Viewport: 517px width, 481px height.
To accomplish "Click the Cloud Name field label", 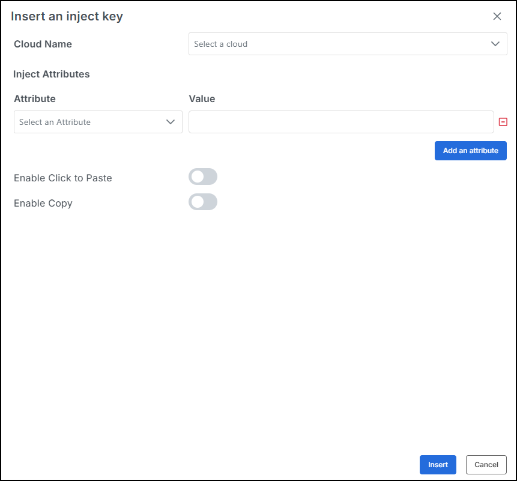I will tap(43, 44).
